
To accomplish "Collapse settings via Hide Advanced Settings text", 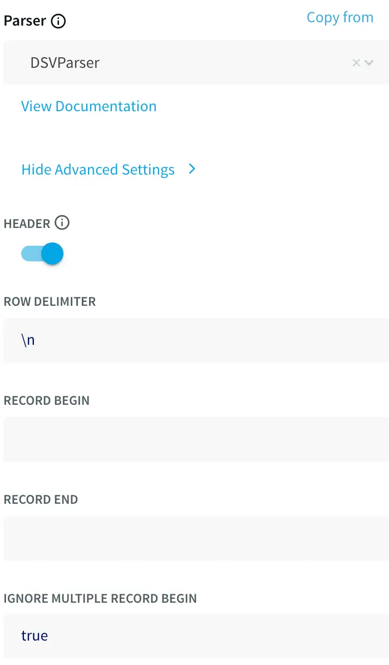I will [98, 170].
